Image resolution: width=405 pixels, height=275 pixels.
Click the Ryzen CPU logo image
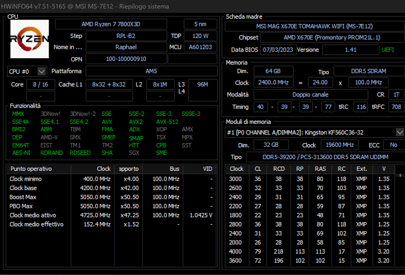coord(30,39)
